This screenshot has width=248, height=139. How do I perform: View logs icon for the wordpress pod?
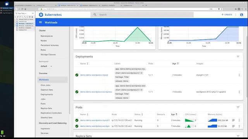pyautogui.click(x=233, y=126)
